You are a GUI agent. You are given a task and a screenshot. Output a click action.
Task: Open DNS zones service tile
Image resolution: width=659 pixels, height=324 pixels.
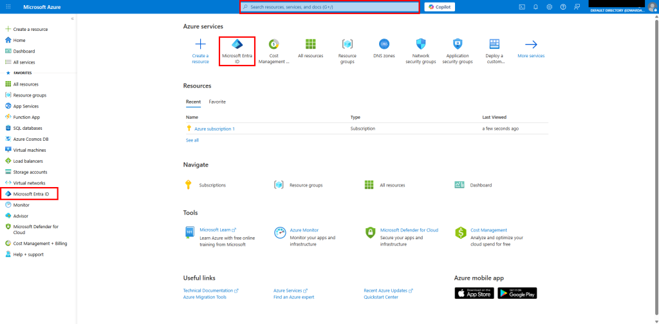pyautogui.click(x=384, y=49)
